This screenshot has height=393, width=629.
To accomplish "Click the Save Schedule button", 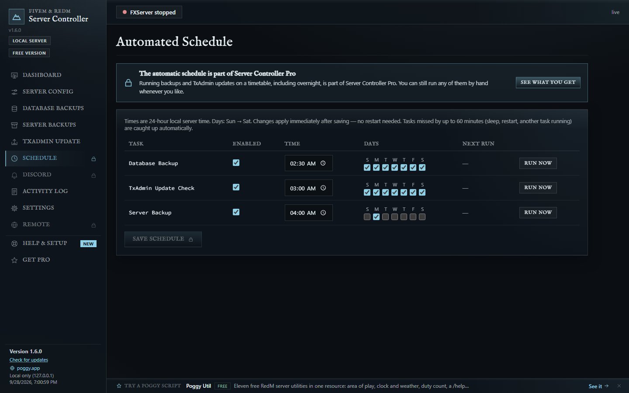I will click(x=163, y=239).
